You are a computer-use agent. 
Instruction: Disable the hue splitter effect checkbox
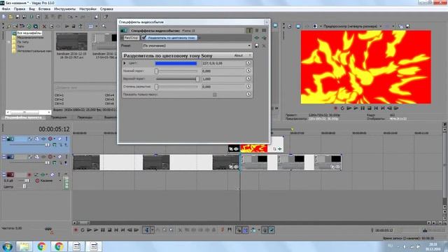(144, 38)
